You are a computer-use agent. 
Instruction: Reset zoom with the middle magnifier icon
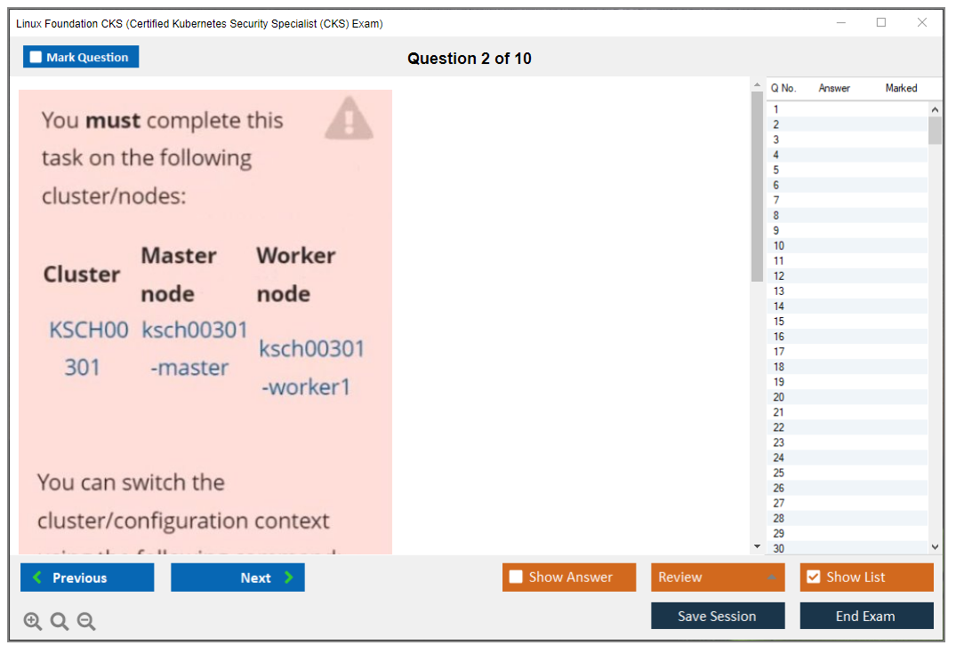click(x=60, y=622)
